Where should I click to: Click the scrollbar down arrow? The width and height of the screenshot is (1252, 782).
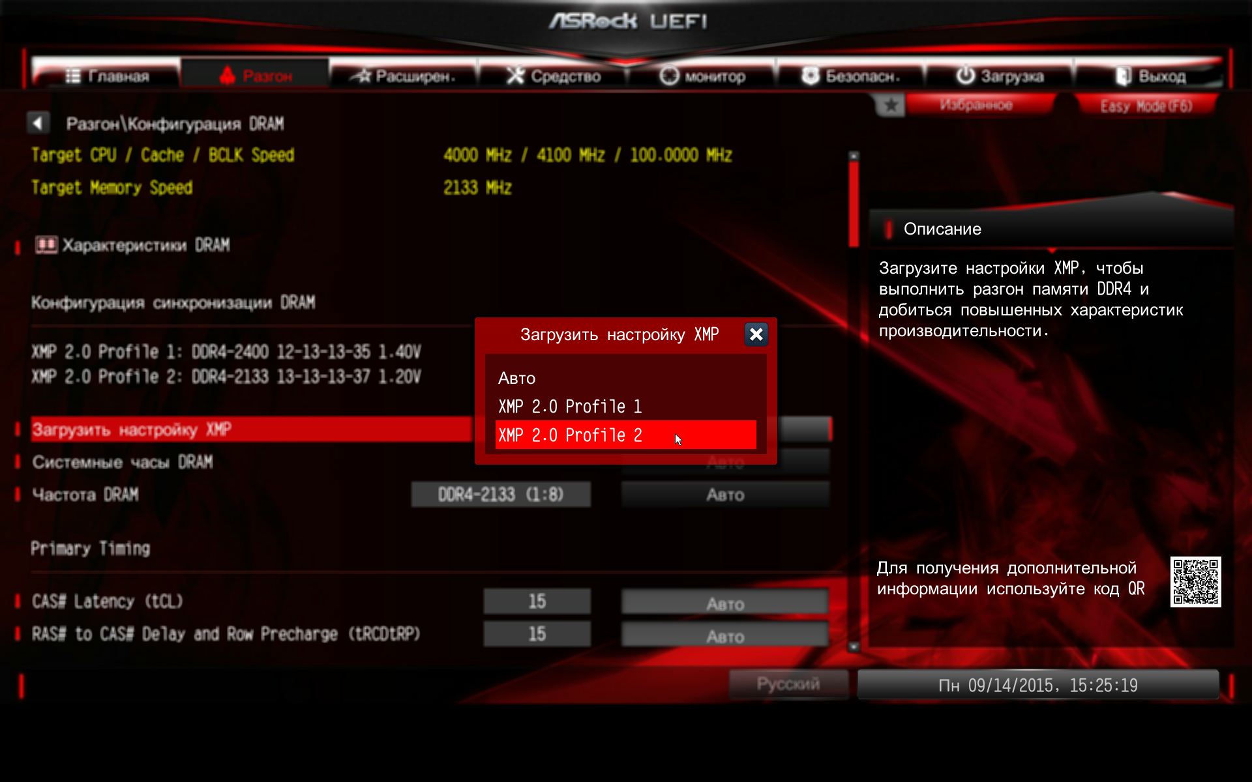pos(854,646)
